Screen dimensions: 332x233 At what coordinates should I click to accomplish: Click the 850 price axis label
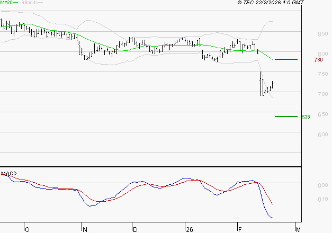tap(322, 34)
